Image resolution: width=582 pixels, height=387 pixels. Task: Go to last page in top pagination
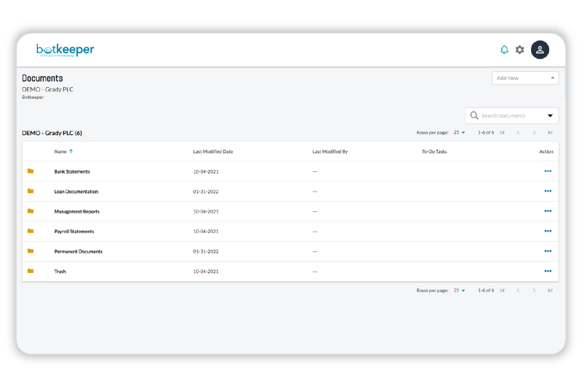[x=550, y=133]
